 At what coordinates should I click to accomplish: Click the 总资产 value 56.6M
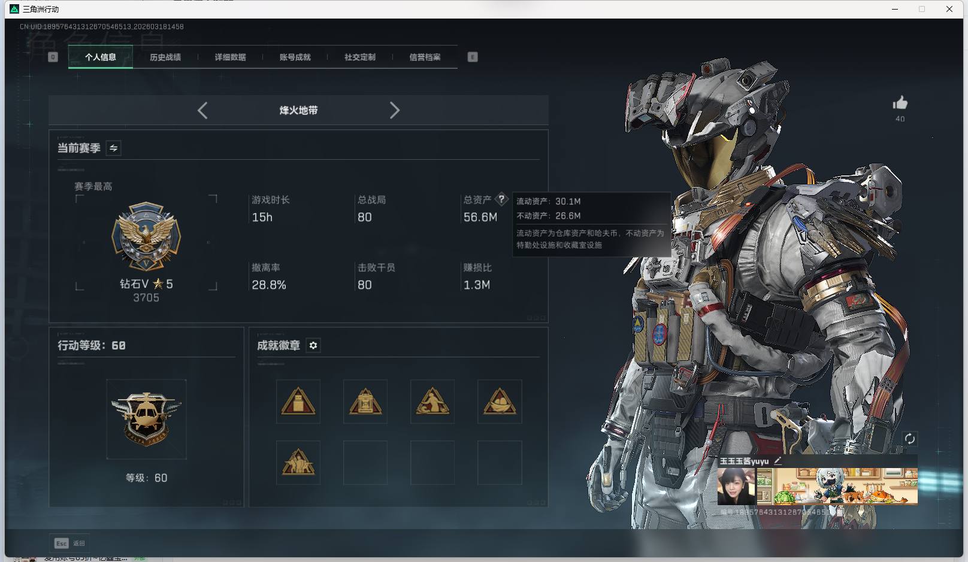coord(480,217)
